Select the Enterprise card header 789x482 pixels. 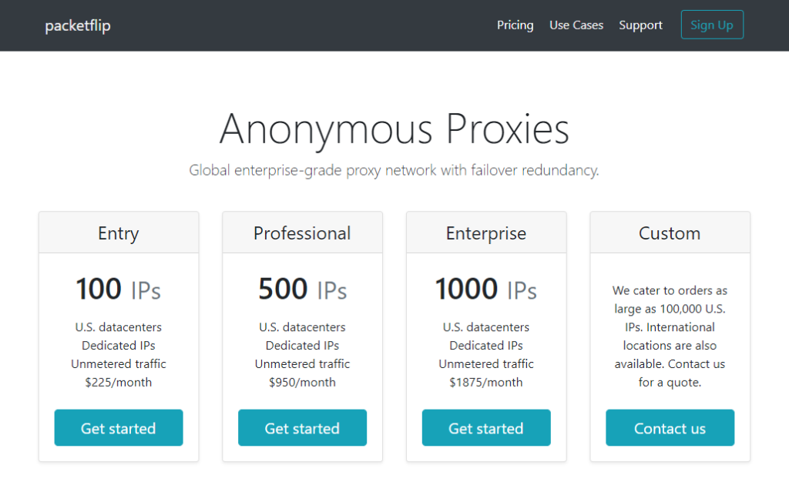click(x=486, y=233)
